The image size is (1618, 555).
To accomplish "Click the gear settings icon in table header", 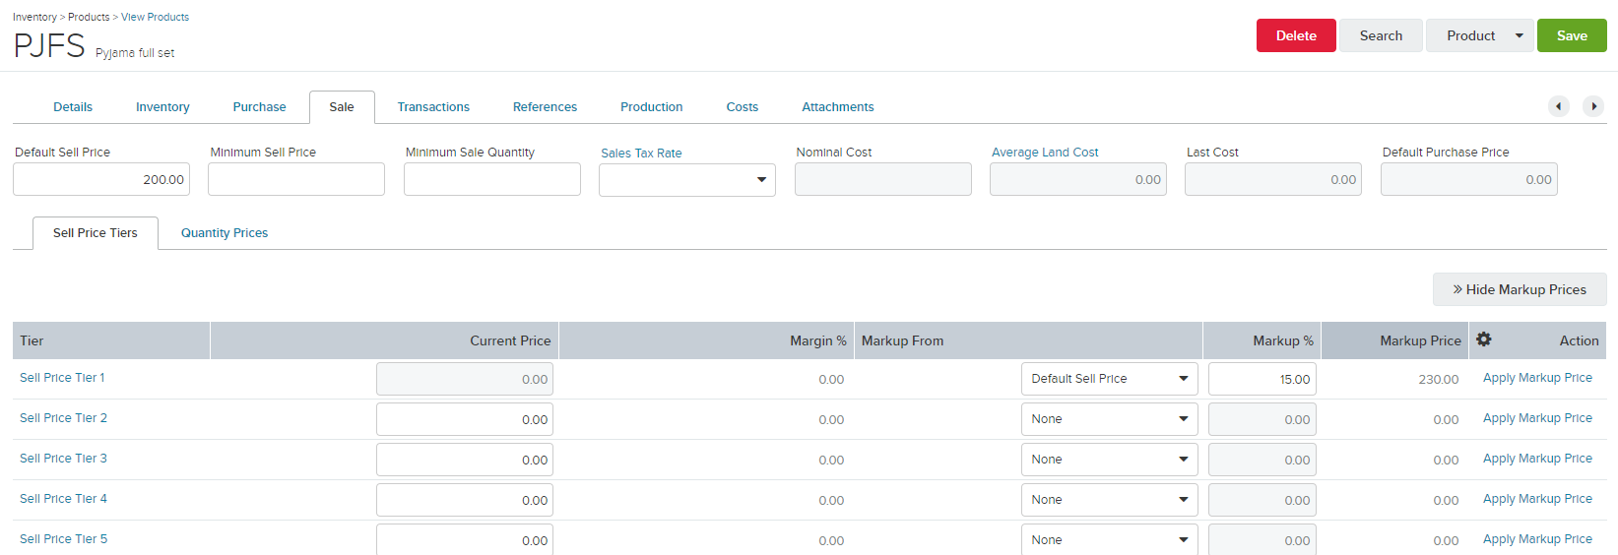I will click(x=1483, y=339).
